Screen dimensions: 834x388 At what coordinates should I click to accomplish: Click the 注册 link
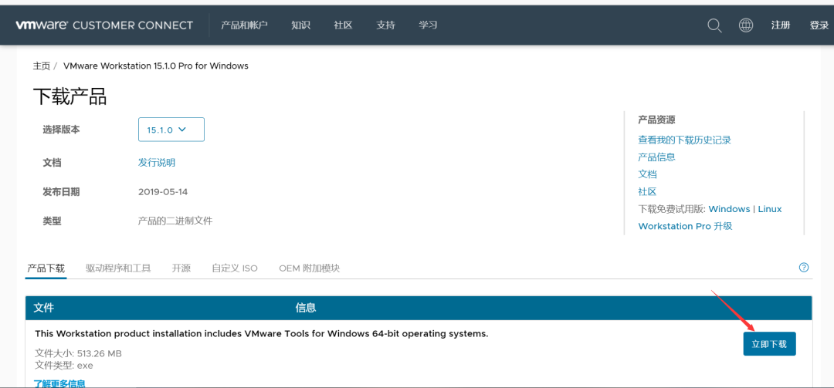pyautogui.click(x=781, y=25)
